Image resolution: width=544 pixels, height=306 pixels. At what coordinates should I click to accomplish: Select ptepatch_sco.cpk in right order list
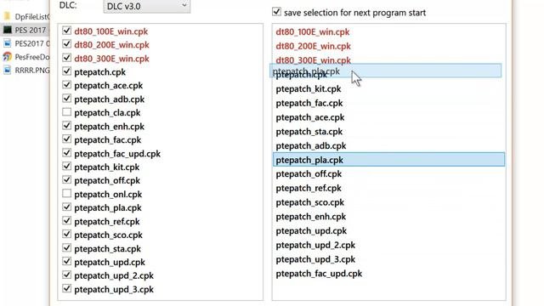coord(309,202)
